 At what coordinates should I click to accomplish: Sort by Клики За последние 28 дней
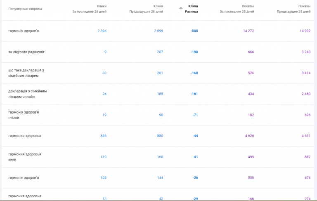(x=90, y=9)
